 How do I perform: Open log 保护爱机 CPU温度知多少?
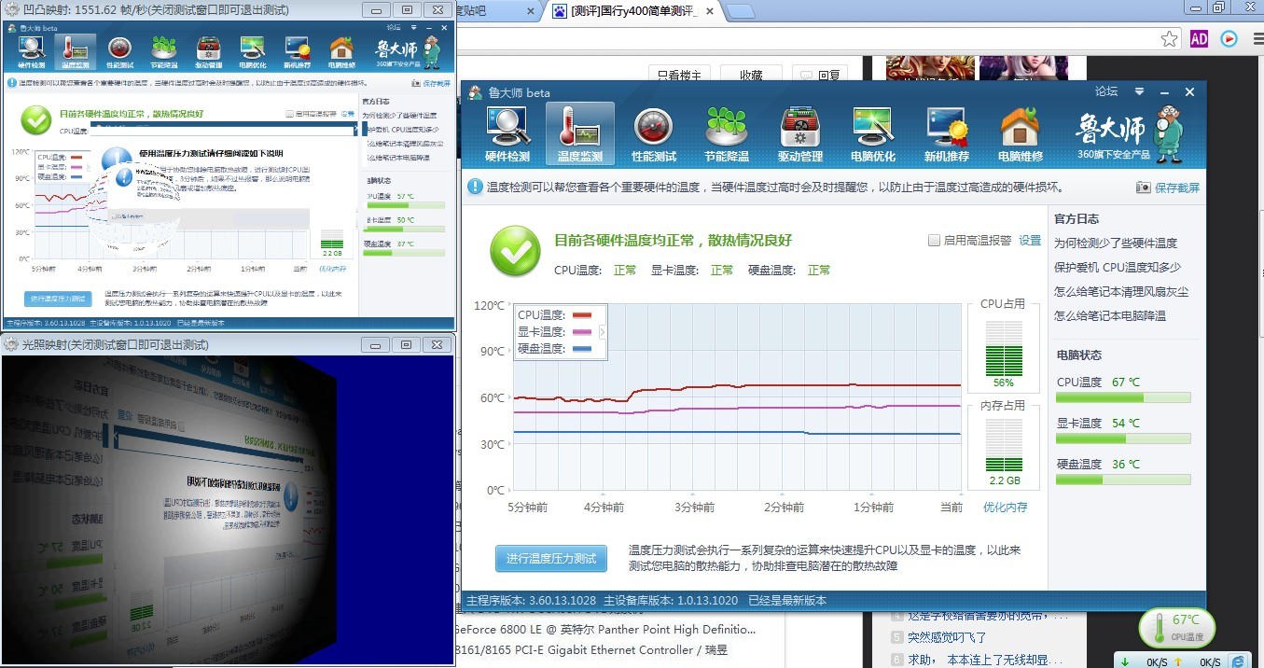[1116, 267]
